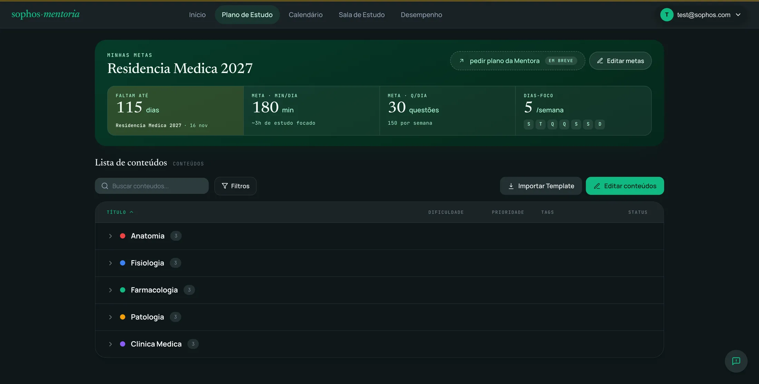Click the 180 min daily goal card
The height and width of the screenshot is (384, 759).
coord(312,111)
